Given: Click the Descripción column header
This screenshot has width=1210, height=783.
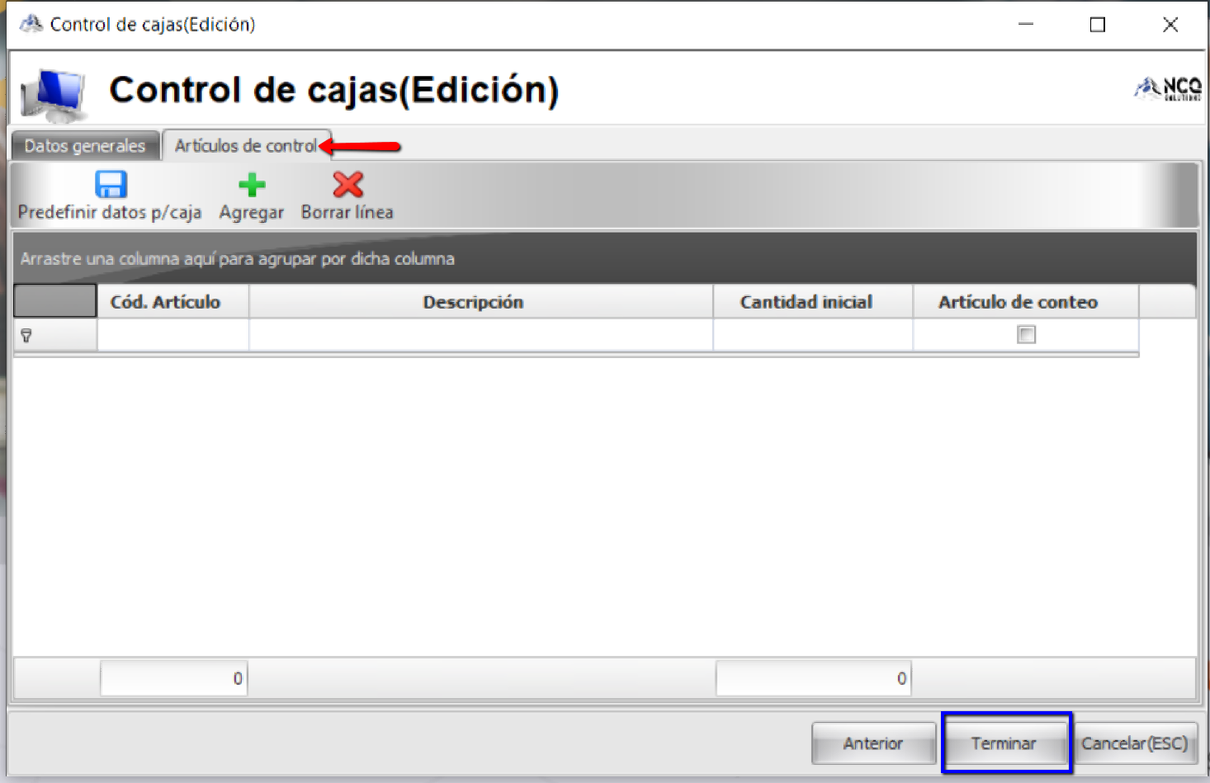Looking at the screenshot, I should click(x=473, y=301).
